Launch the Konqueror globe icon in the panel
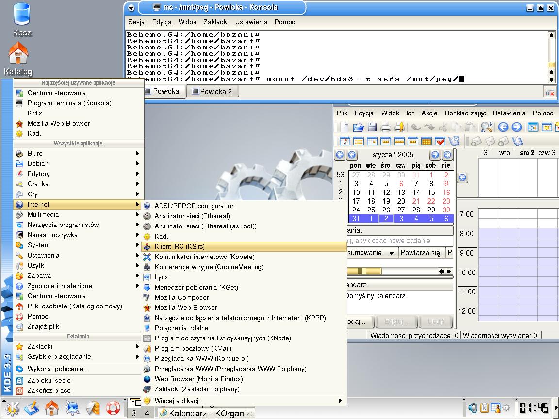The image size is (559, 419). click(x=72, y=407)
